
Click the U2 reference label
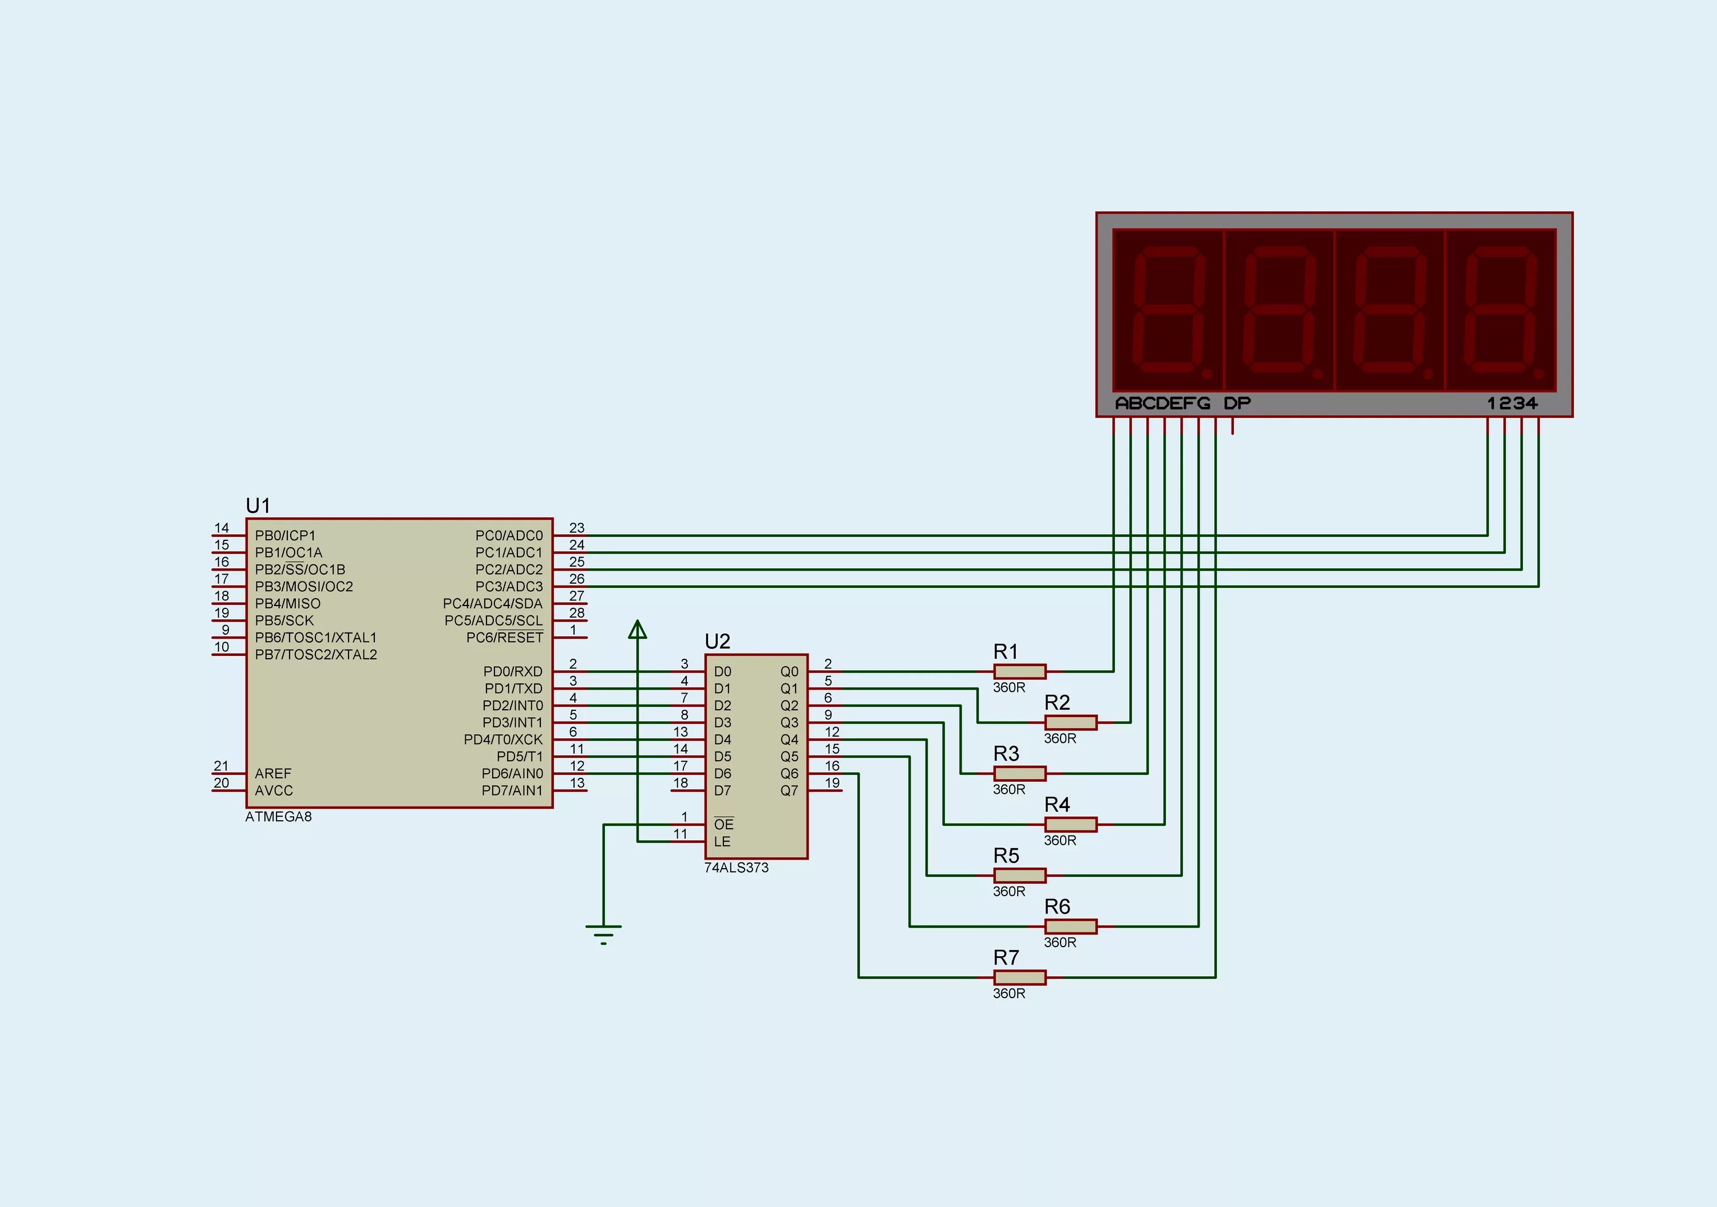coord(717,642)
